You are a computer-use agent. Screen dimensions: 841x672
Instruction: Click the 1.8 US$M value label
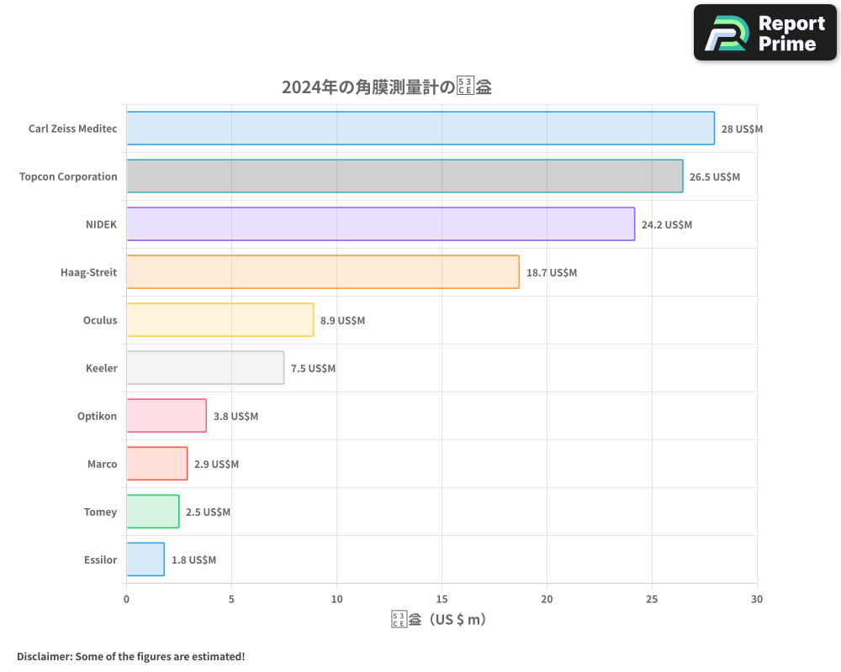point(193,559)
